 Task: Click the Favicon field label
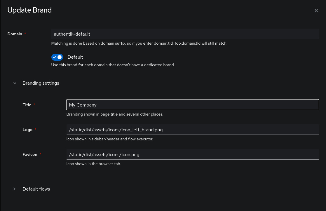30,154
